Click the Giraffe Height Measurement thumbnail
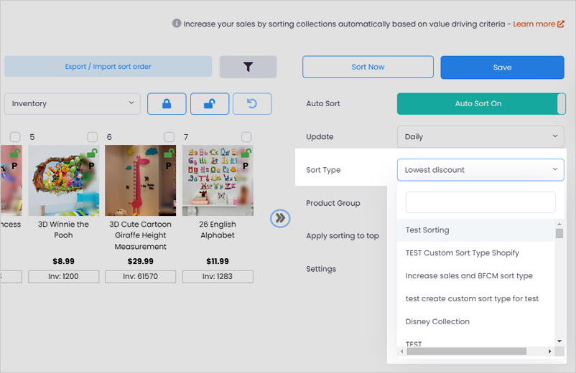Screen dimensions: 576x373 (x=140, y=181)
